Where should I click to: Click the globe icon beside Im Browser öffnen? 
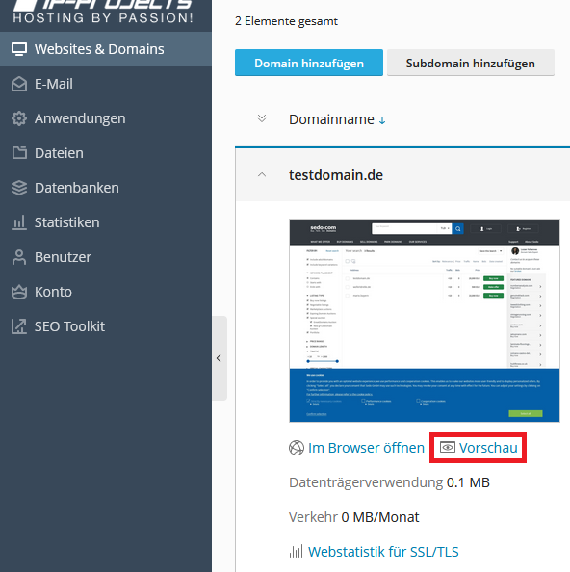coord(297,448)
